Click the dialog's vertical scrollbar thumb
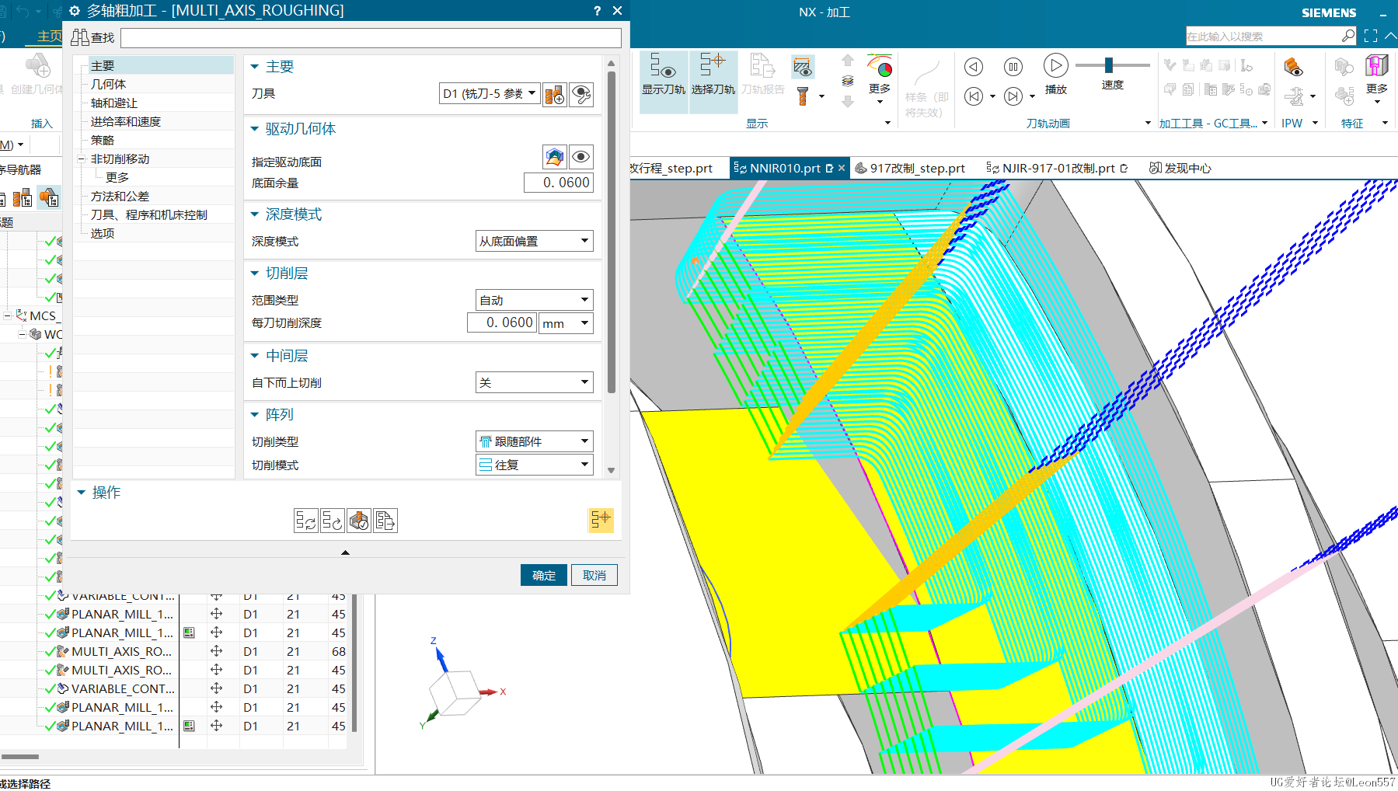Screen dimensions: 1398x791 (x=612, y=232)
